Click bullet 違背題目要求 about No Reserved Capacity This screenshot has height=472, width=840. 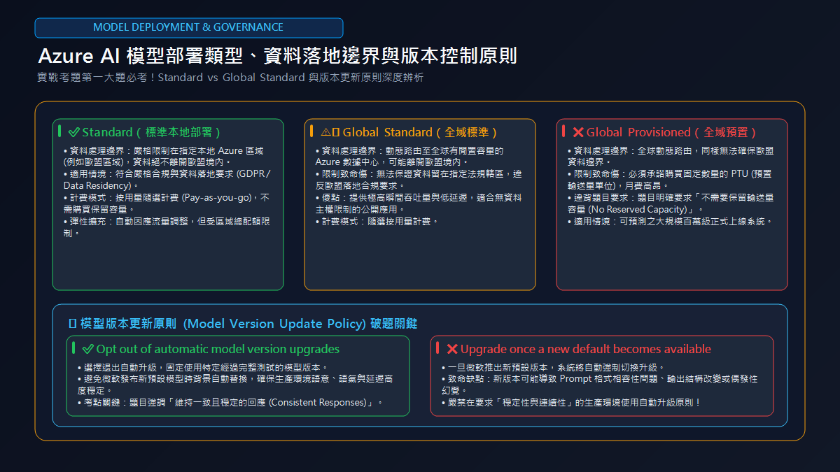click(671, 203)
